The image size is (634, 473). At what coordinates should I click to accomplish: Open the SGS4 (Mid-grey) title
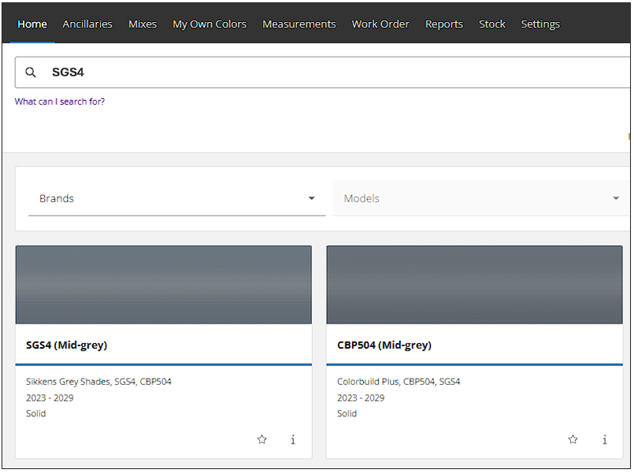point(67,346)
